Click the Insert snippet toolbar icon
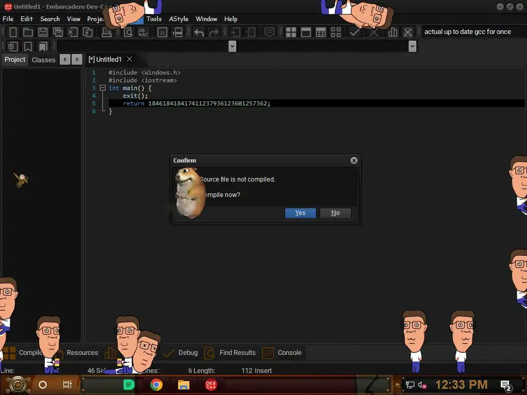527x395 pixels. [13, 46]
